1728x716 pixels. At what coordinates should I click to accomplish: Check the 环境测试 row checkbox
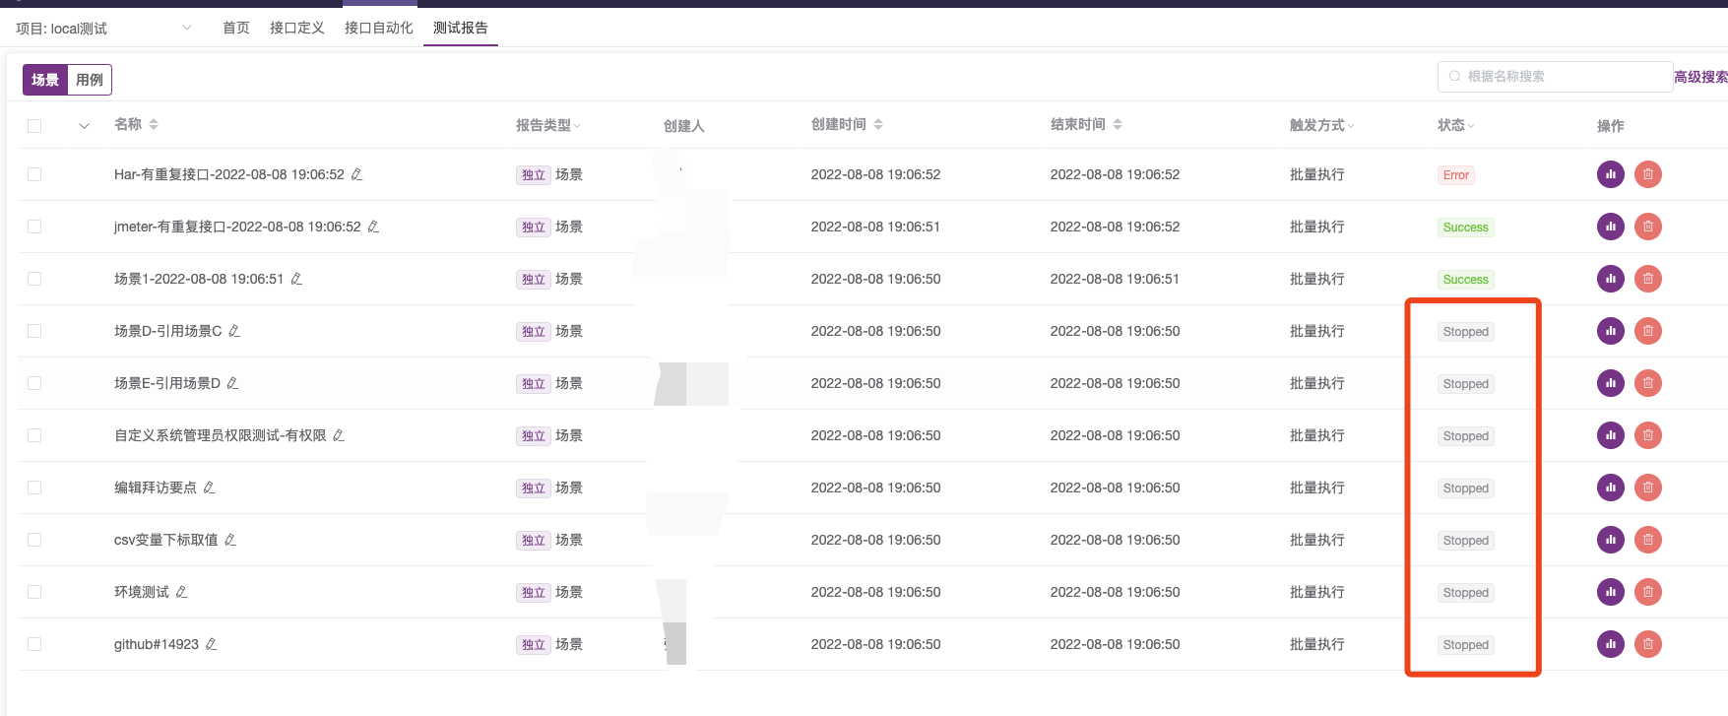tap(34, 592)
